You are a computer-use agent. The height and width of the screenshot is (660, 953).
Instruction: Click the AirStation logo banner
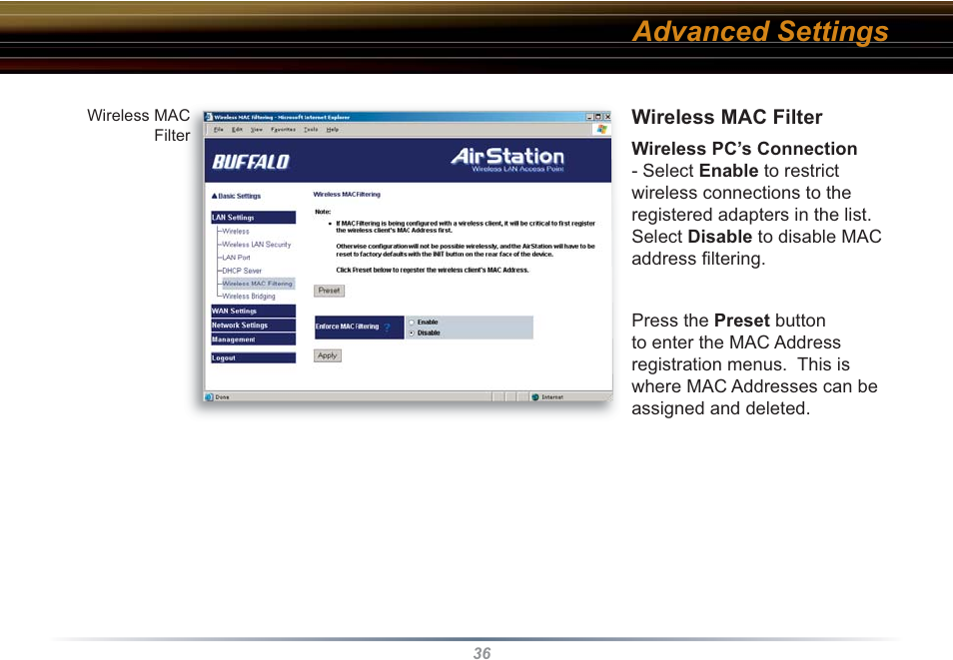click(x=507, y=160)
